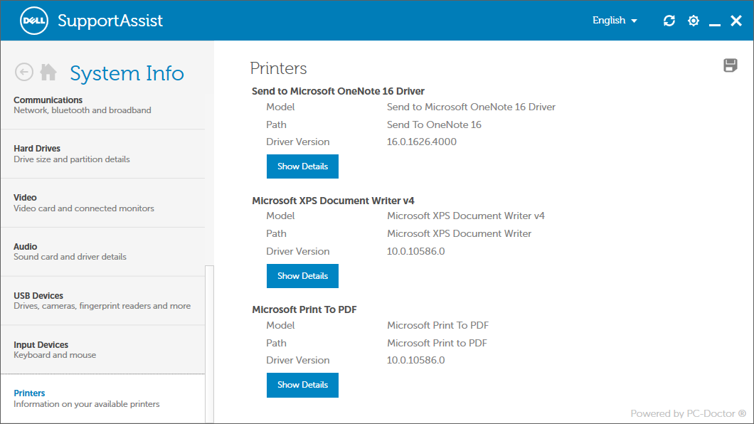This screenshot has height=424, width=754.
Task: Click the sidebar scrollbar thumb
Action: [209, 344]
